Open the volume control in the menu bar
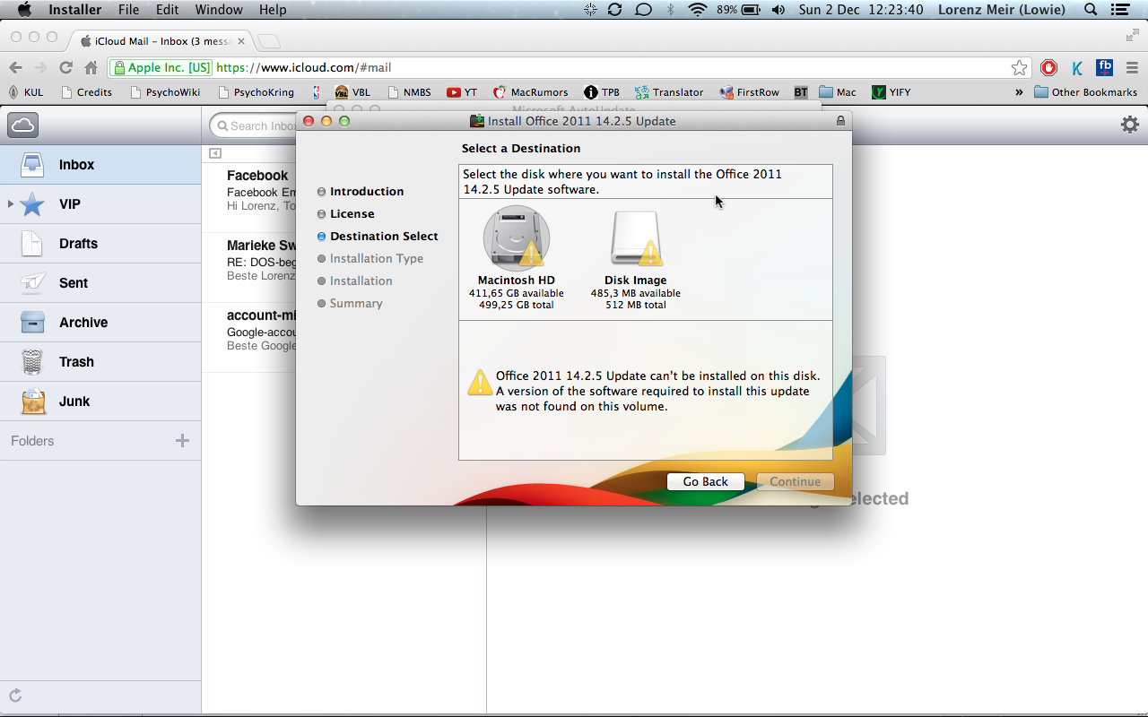The width and height of the screenshot is (1148, 717). point(778,10)
